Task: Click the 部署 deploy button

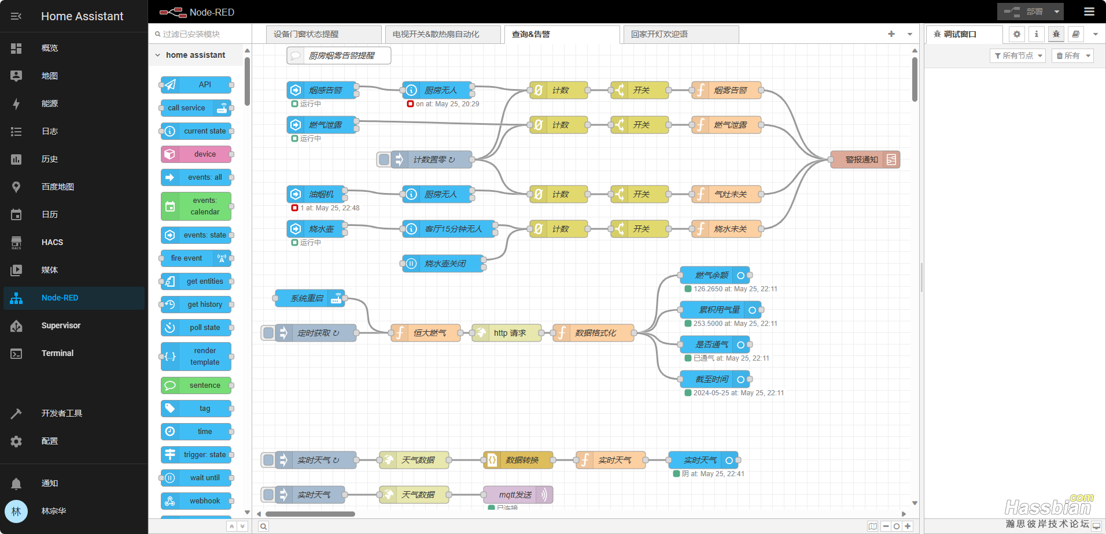Action: point(1023,12)
